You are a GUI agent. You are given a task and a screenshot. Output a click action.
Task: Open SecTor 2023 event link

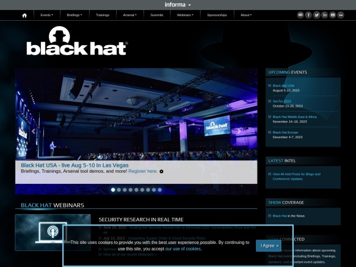click(x=282, y=101)
